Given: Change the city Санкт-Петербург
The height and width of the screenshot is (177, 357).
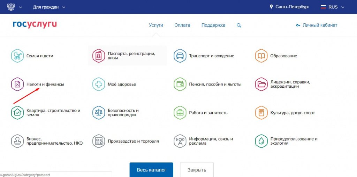Looking at the screenshot, I should tap(293, 7).
